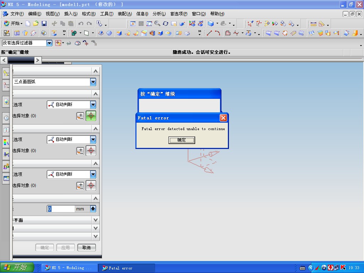Open the mm value options arrow

93,209
